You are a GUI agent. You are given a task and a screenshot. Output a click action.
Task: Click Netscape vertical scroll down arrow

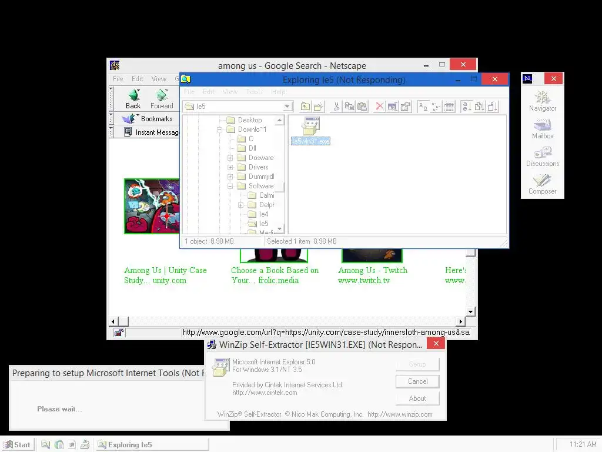[x=471, y=312]
